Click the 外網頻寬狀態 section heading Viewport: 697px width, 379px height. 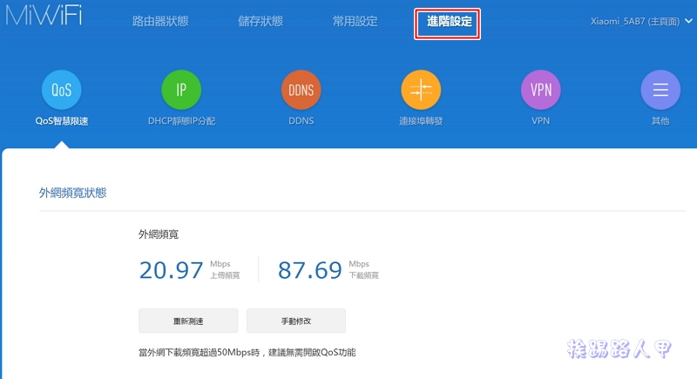click(x=72, y=193)
